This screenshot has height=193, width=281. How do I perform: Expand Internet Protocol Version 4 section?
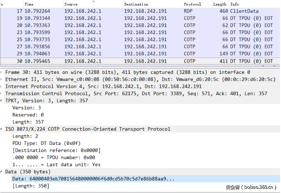pos(2,86)
